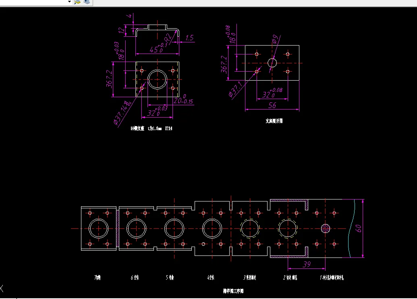The image size is (417, 299).
Task: Select the 39 dimension on the strip layout
Action: tap(307, 264)
